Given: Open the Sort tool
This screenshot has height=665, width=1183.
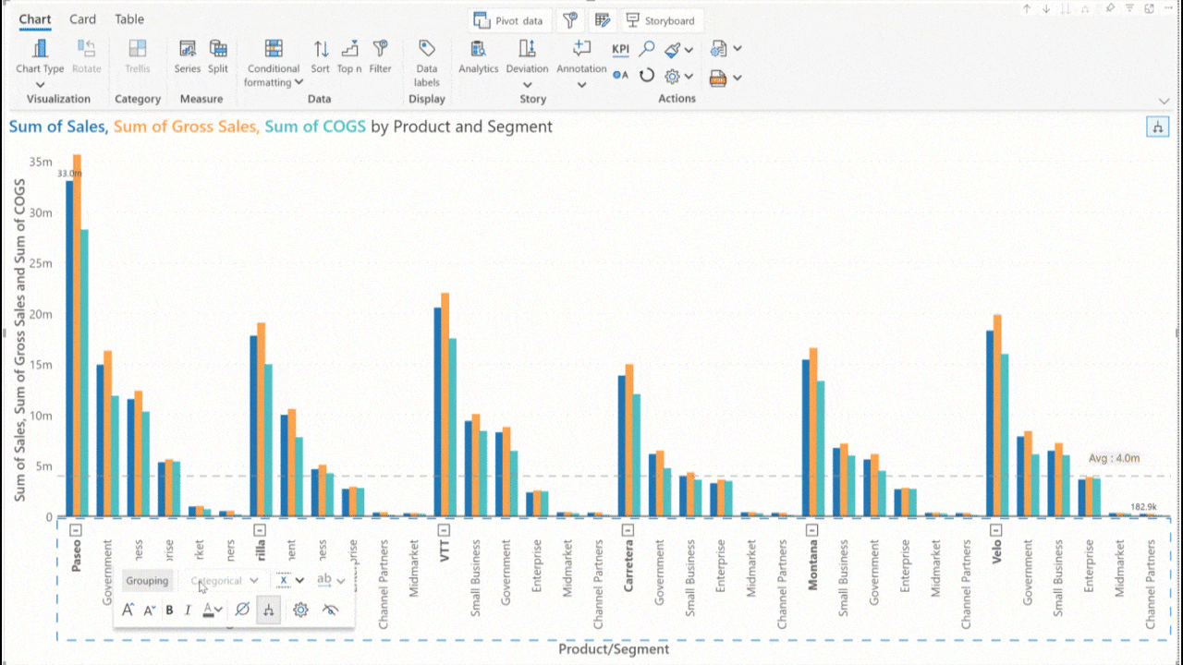Looking at the screenshot, I should (x=320, y=49).
